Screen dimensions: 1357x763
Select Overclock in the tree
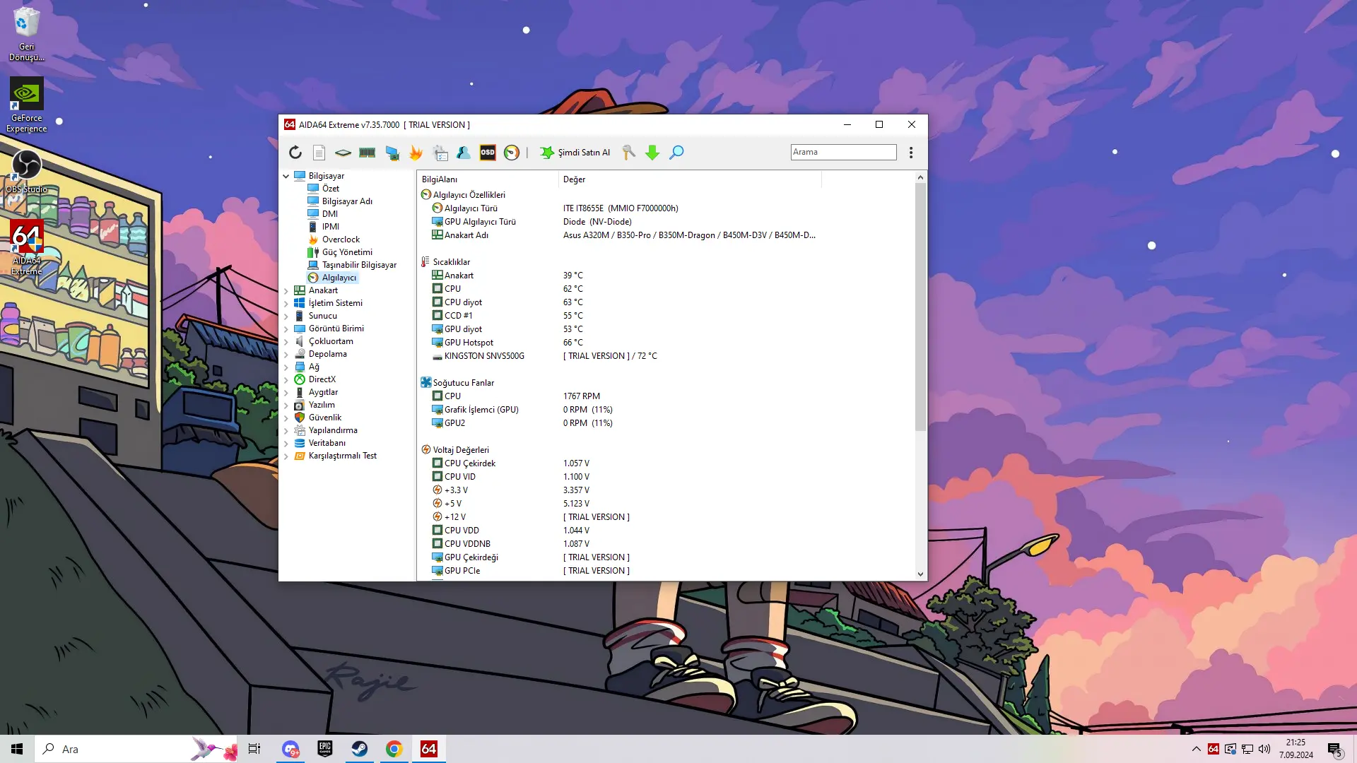point(341,239)
